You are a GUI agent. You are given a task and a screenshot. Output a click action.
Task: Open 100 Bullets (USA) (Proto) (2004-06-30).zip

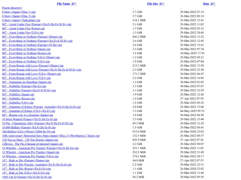[29, 132]
